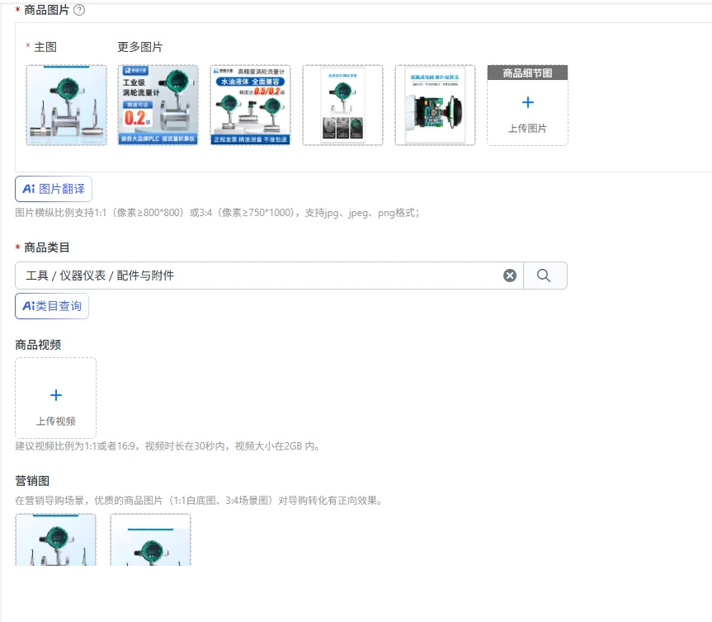The image size is (712, 622).
Task: Click the 上传视频 upload box
Action: (56, 398)
